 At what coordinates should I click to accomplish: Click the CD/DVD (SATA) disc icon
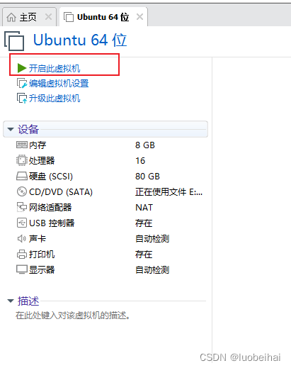(22, 191)
